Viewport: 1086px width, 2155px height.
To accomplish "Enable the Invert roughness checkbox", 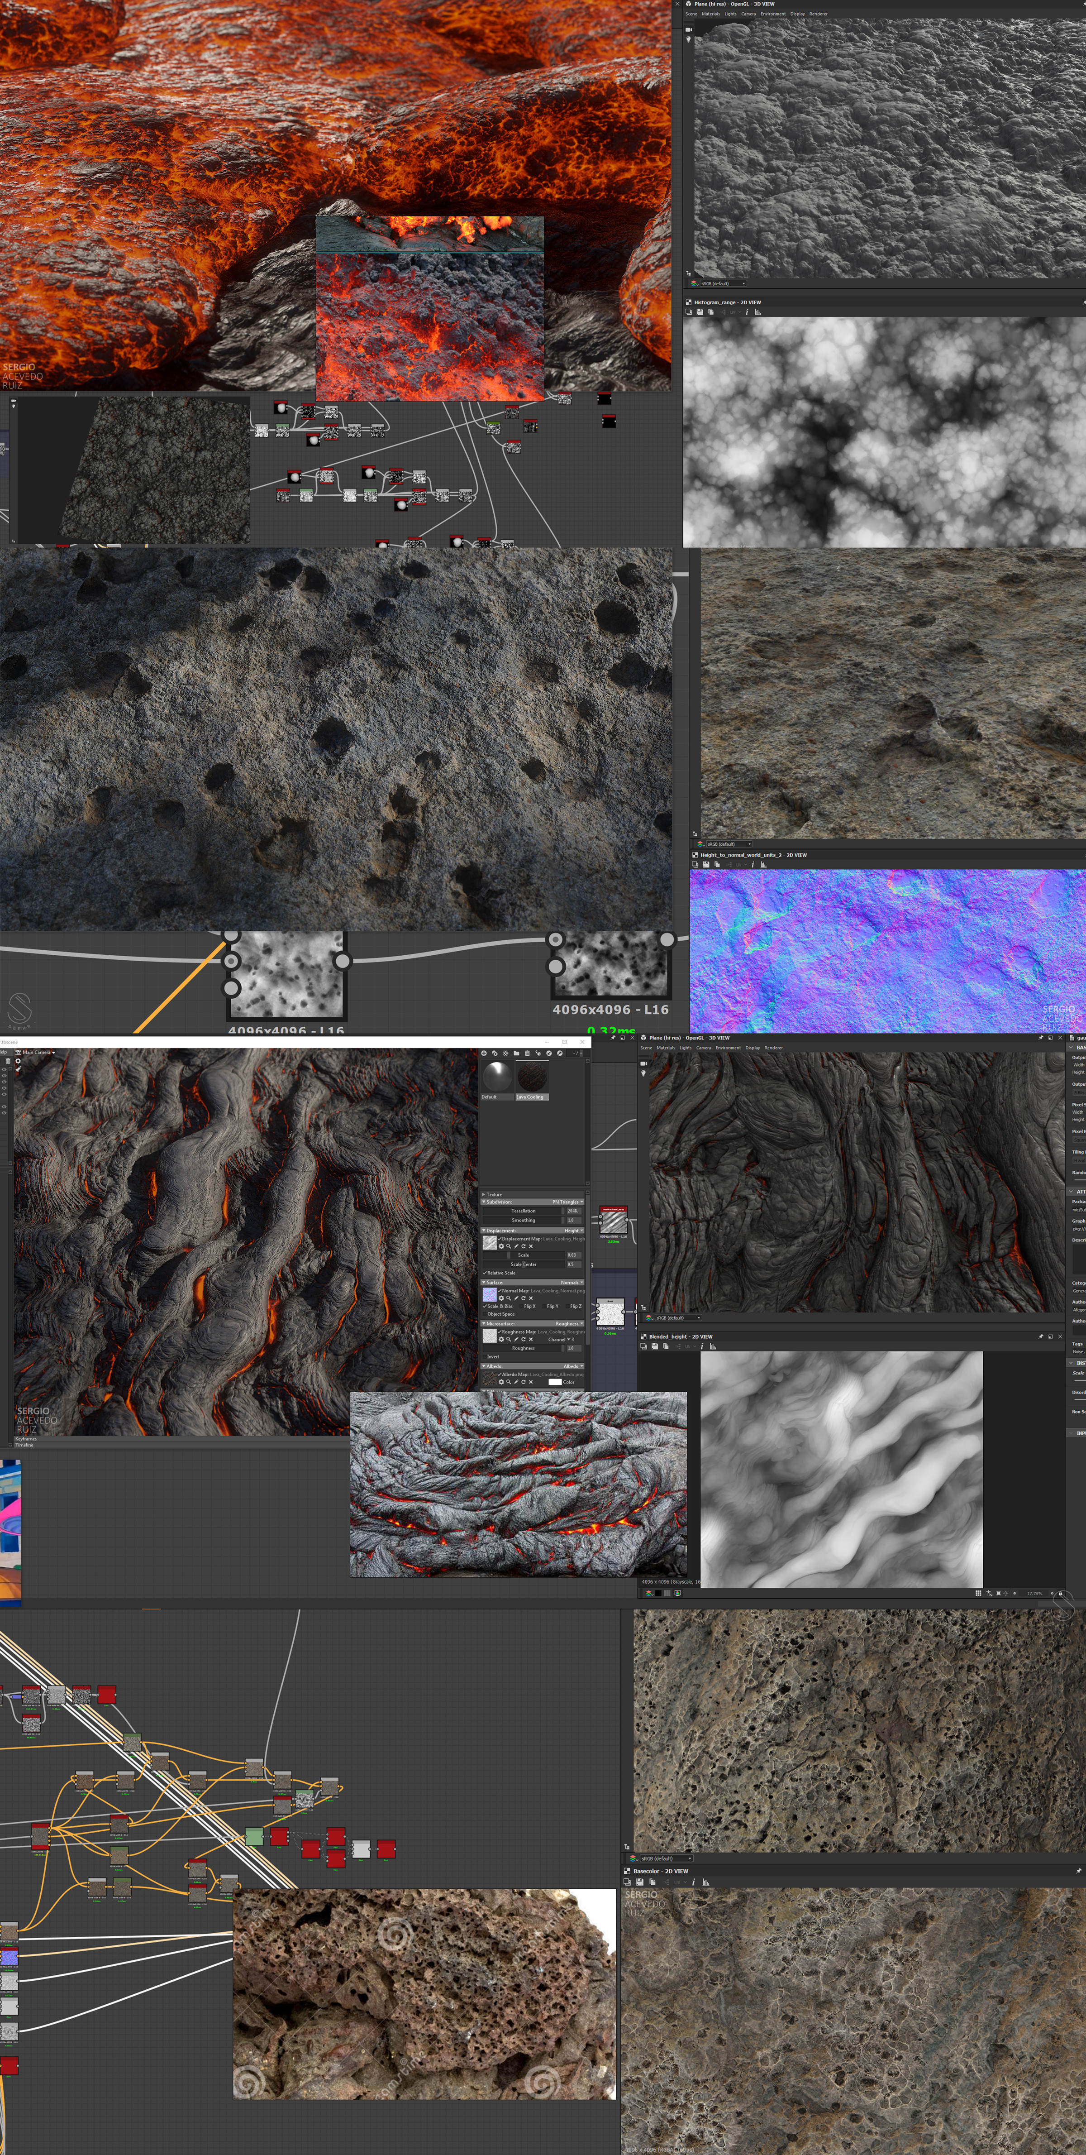I will tap(485, 1357).
